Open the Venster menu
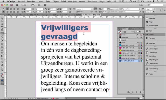Viewport: 166px width, 100px height. tap(82, 1)
